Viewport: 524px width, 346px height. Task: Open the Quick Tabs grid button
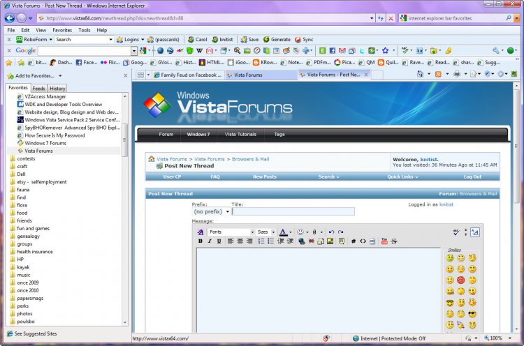140,75
